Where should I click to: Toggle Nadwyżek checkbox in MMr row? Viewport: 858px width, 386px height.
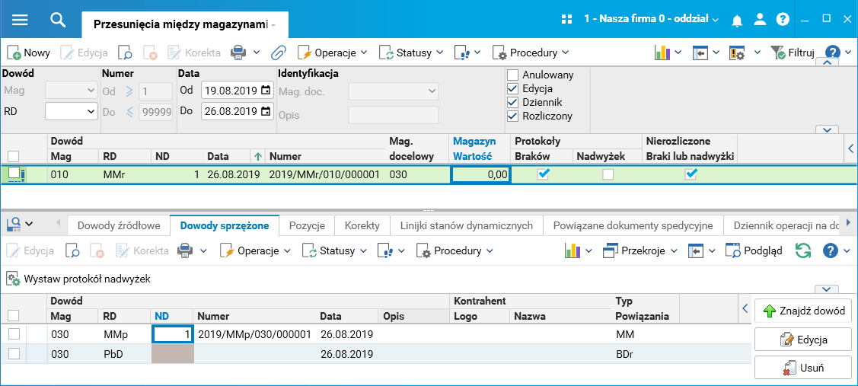[x=608, y=174]
